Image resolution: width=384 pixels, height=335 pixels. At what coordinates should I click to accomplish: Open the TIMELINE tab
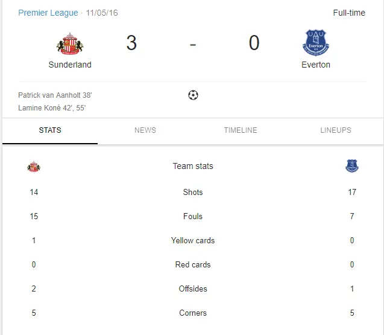241,130
